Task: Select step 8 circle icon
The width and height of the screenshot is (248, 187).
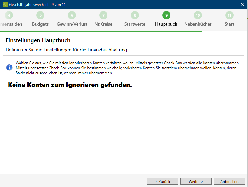Action: [x=135, y=15]
